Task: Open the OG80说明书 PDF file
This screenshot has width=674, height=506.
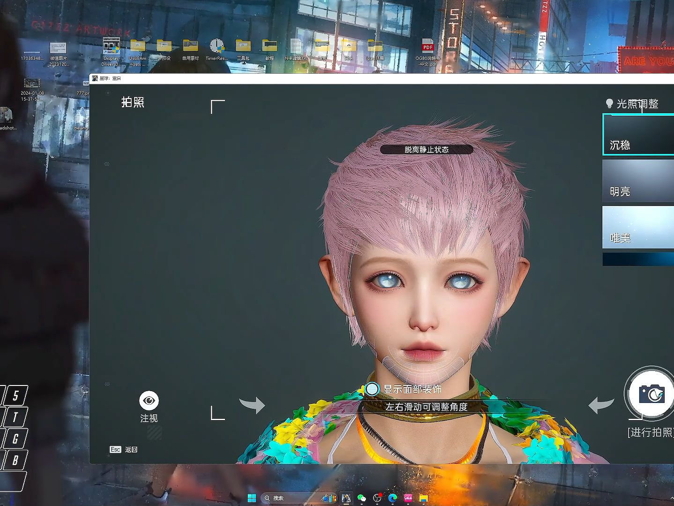Action: (x=427, y=52)
